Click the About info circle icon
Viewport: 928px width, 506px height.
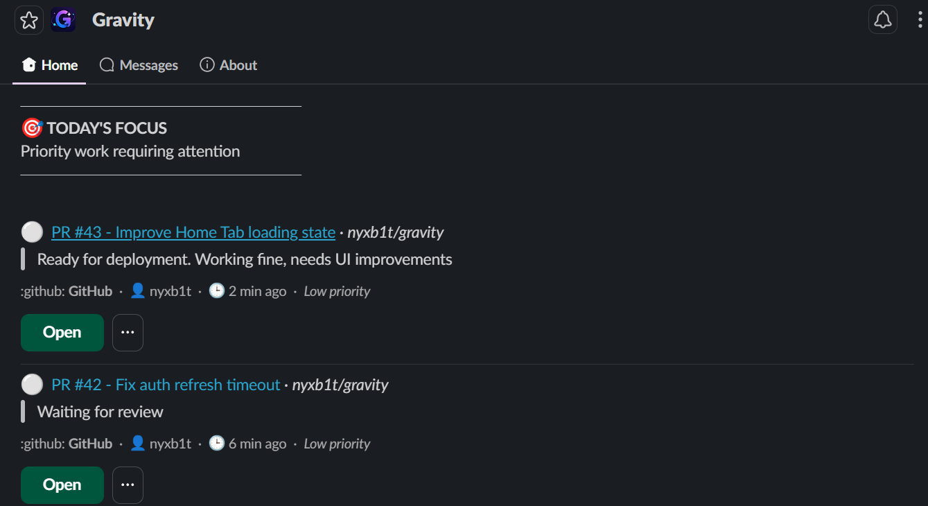click(207, 64)
